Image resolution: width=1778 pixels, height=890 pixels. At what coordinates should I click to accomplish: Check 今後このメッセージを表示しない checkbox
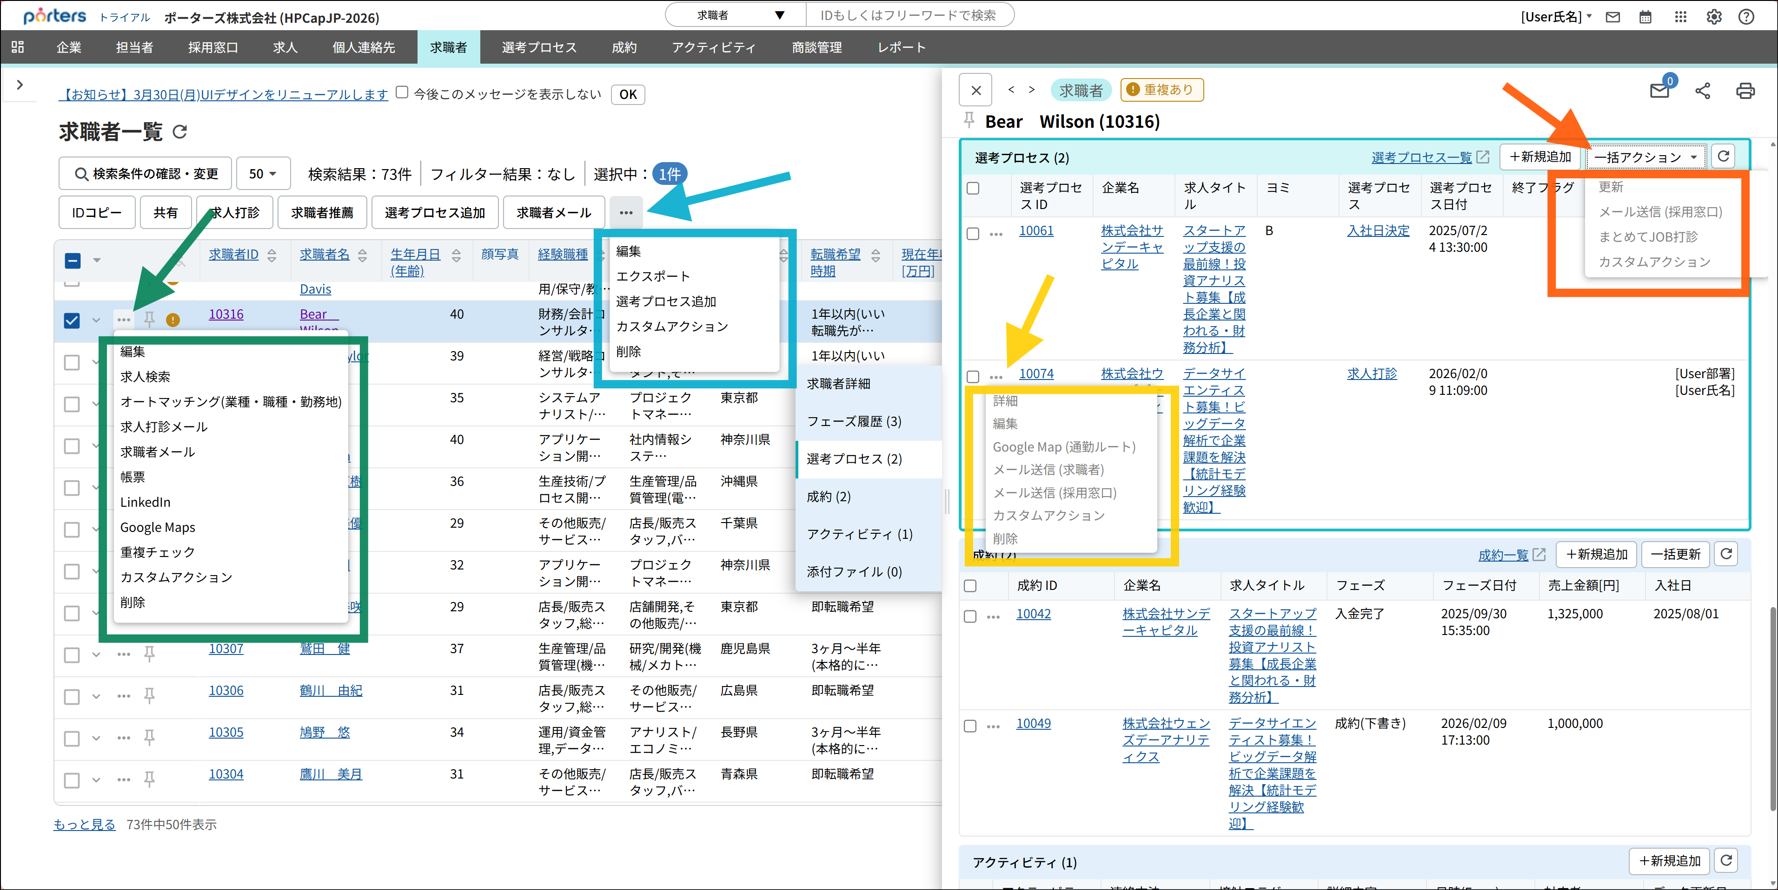pyautogui.click(x=402, y=93)
